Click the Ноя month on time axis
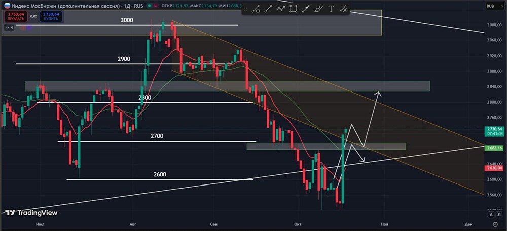The height and width of the screenshot is (231, 507). 384,224
